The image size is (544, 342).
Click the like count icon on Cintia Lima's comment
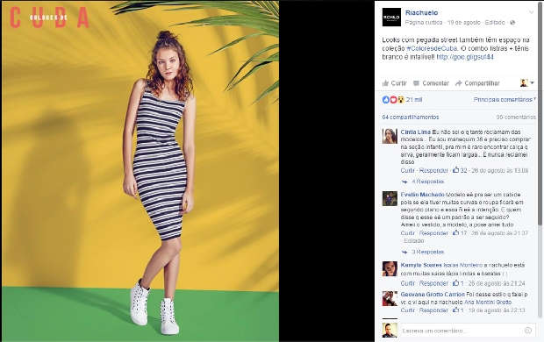(x=456, y=170)
